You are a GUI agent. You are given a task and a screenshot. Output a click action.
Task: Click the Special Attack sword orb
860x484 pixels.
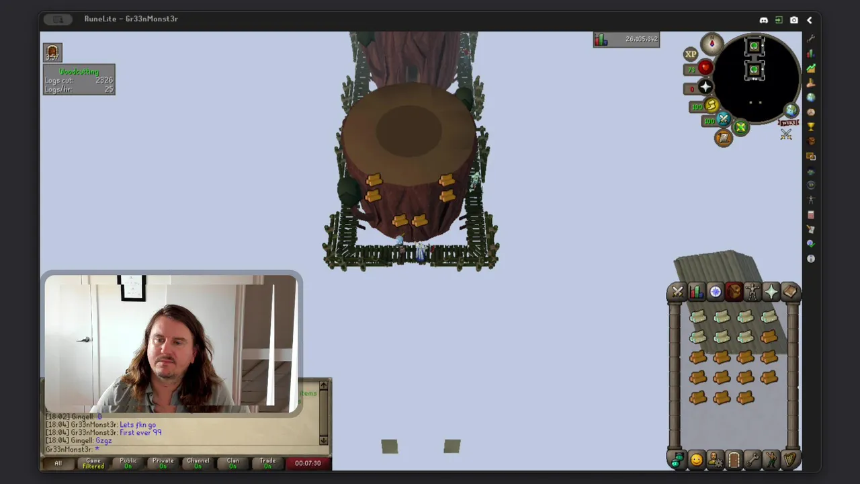tap(723, 120)
